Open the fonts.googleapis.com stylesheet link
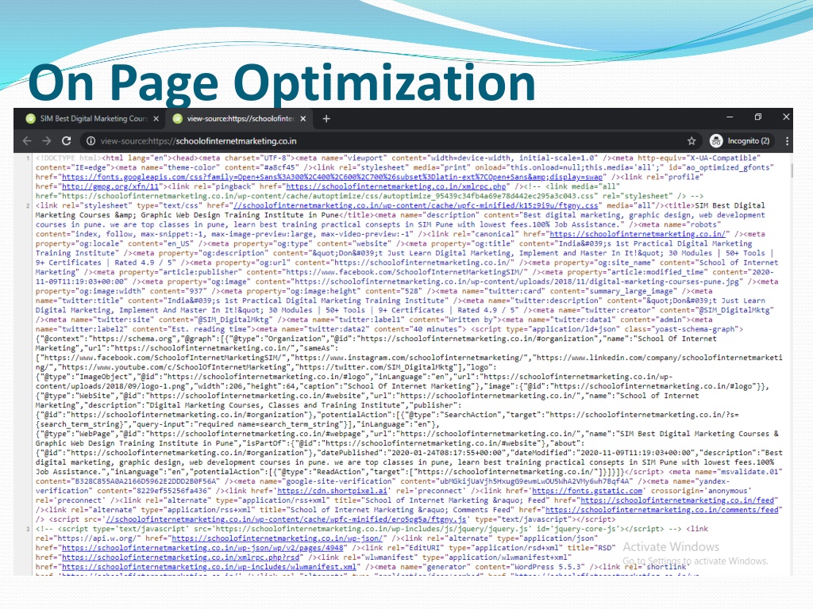813x609 pixels. [x=333, y=177]
